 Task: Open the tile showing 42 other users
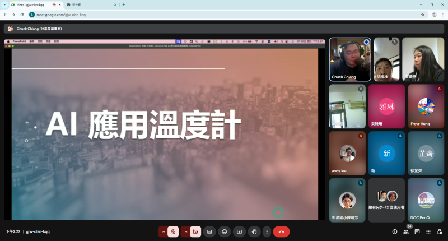point(386,200)
